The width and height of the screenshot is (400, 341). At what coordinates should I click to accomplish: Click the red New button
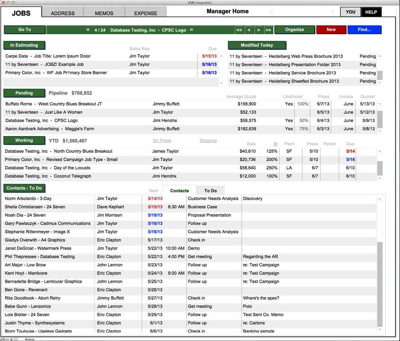coord(331,30)
